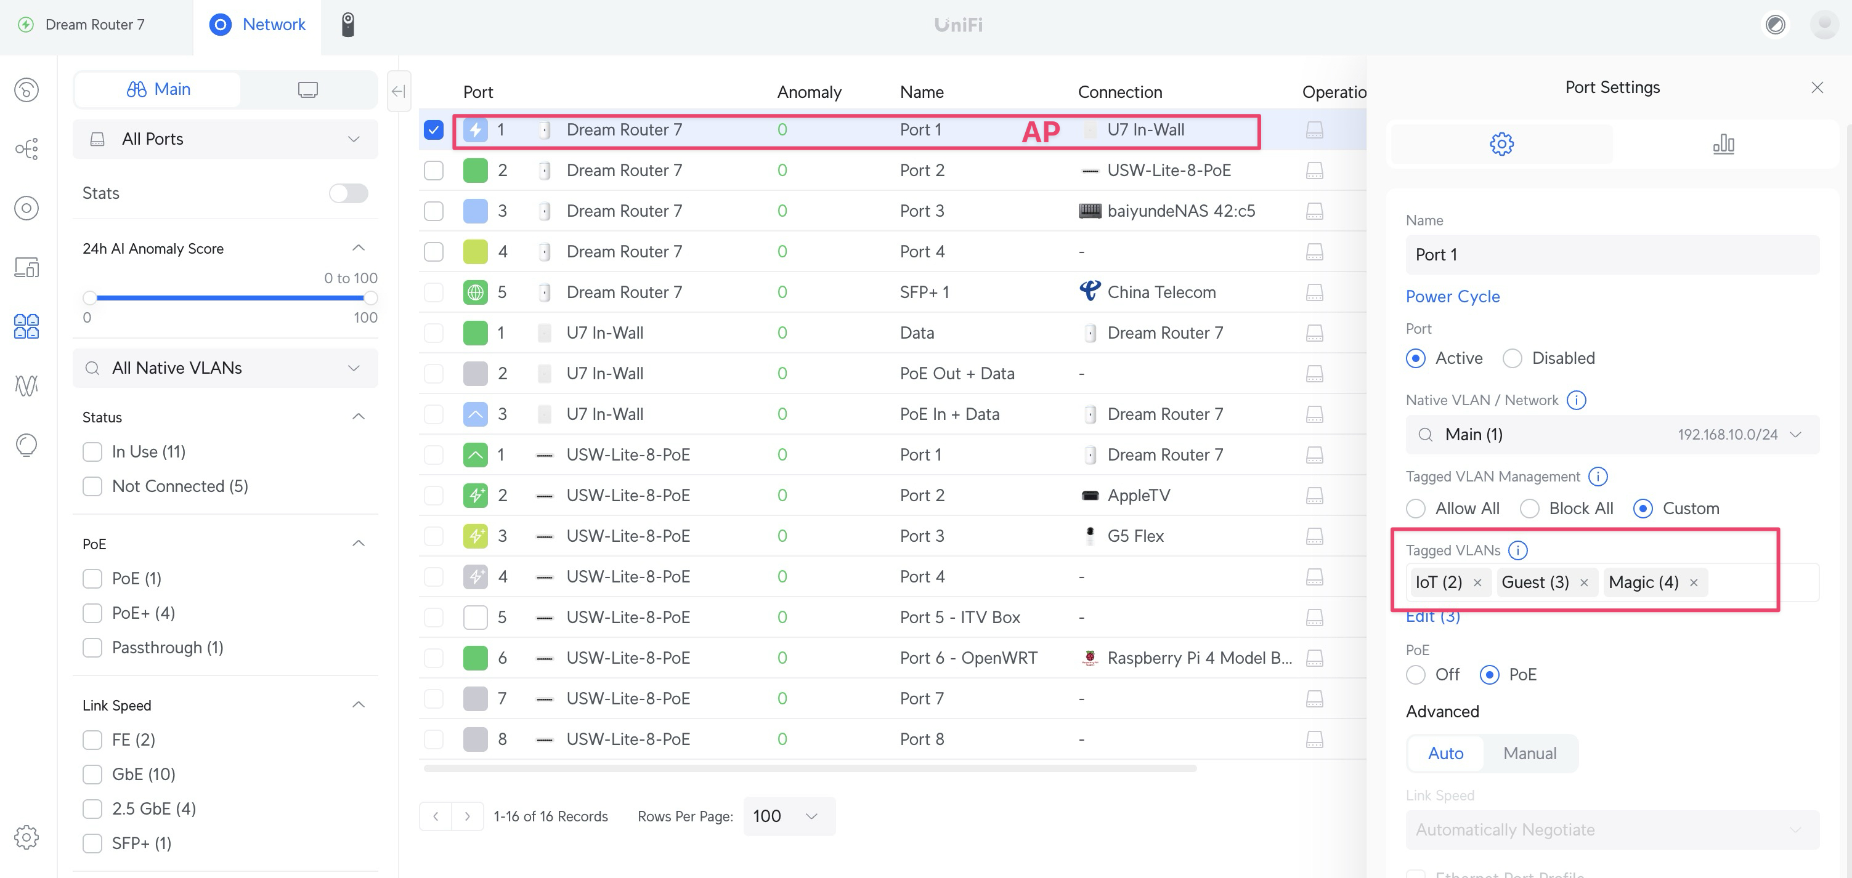Image resolution: width=1852 pixels, height=878 pixels.
Task: Toggle the Stats switch
Action: [348, 193]
